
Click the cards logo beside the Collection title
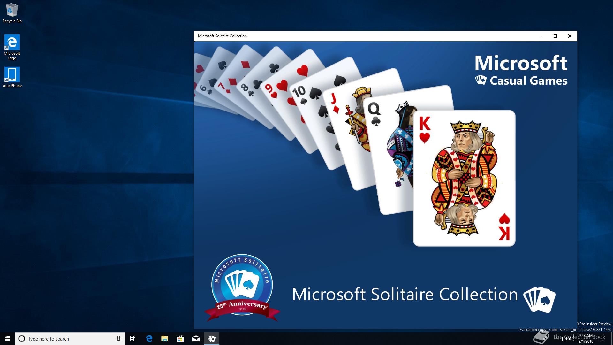[x=539, y=300]
